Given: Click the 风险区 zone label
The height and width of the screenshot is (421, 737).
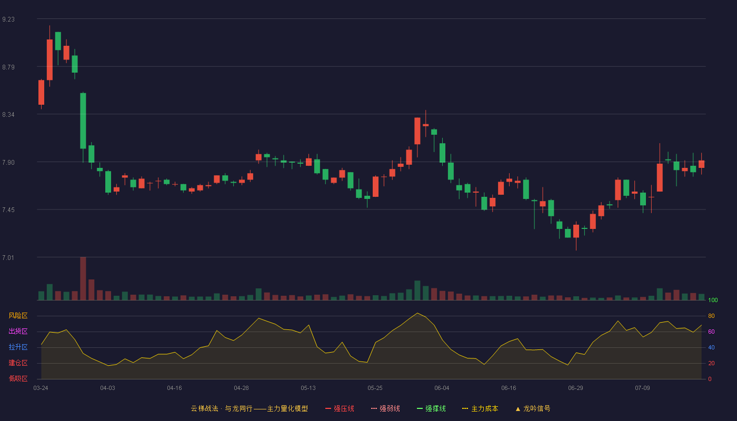Looking at the screenshot, I should point(18,316).
